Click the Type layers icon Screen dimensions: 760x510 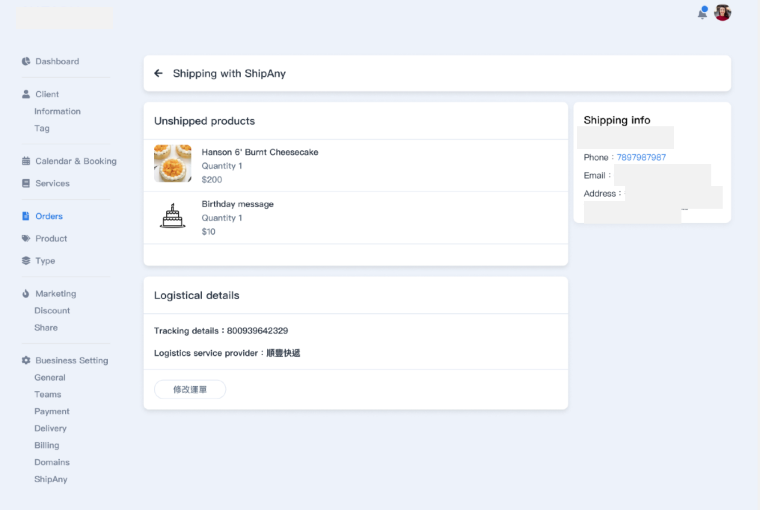(x=26, y=261)
